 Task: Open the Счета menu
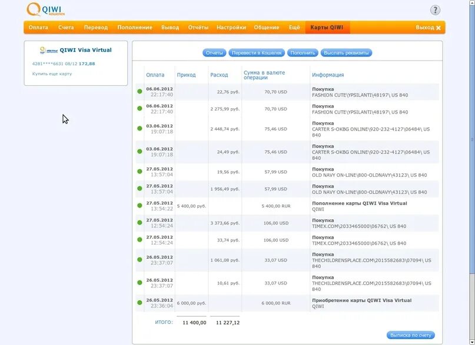[x=66, y=28]
